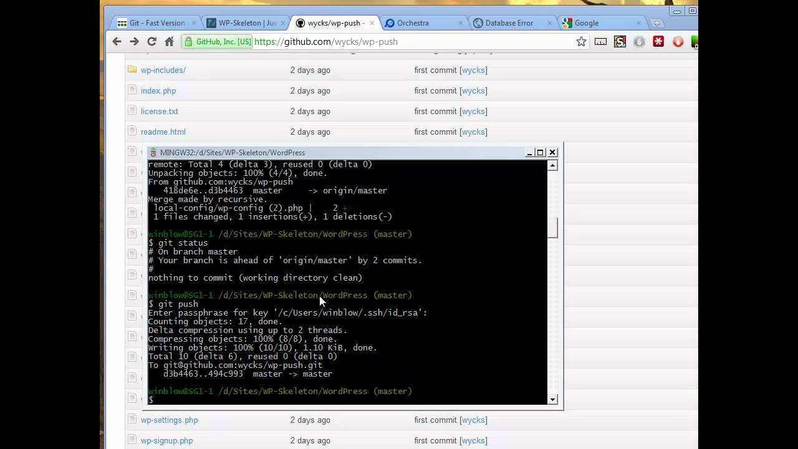Click the MINGW32 terminal title bar icon
Viewport: 798px width, 449px height.
pyautogui.click(x=153, y=152)
